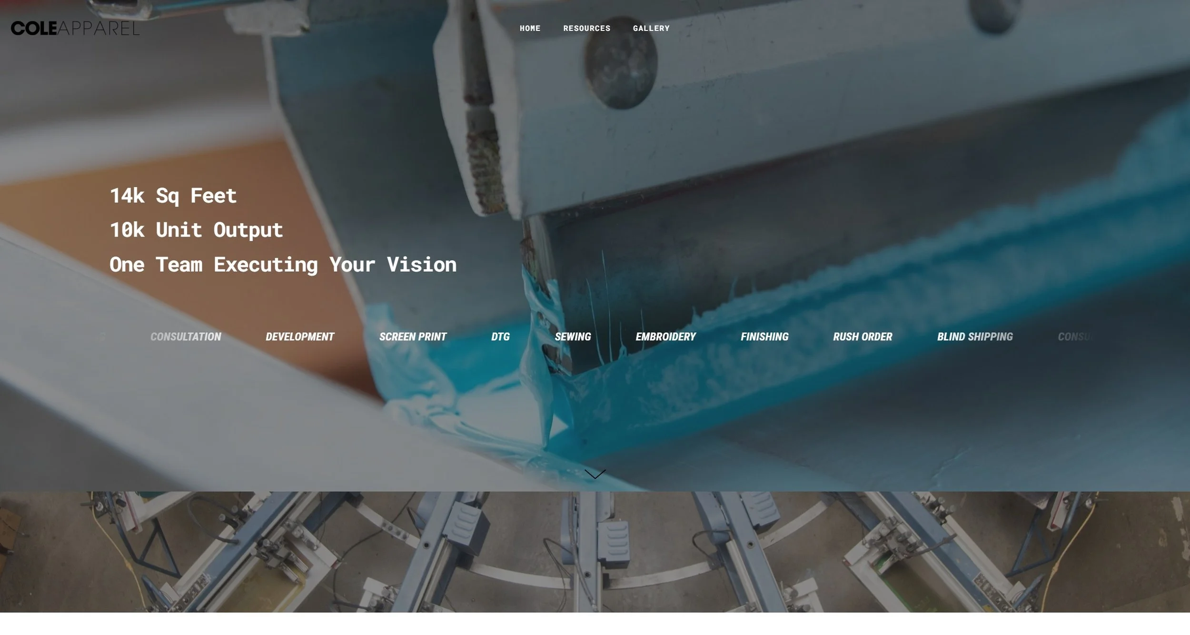Open the Home menu item
The width and height of the screenshot is (1190, 635).
click(530, 29)
